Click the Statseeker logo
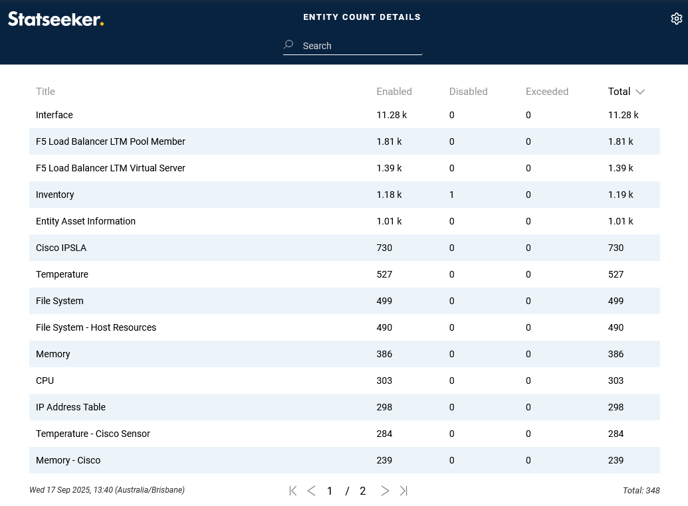688x506 pixels. [56, 19]
